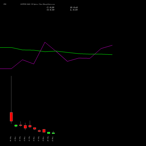The width and height of the screenshot is (146, 146).
Task: Click the '21 May' date axis label
Action: (53, 139)
